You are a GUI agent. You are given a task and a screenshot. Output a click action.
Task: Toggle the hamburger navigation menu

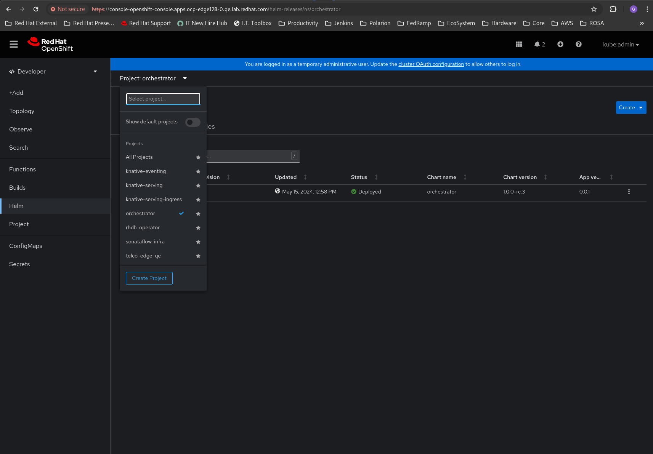click(x=14, y=45)
